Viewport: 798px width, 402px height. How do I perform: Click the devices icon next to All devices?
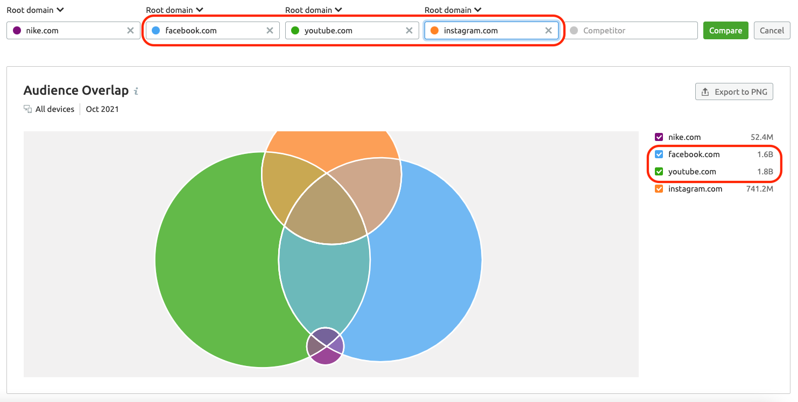point(28,109)
